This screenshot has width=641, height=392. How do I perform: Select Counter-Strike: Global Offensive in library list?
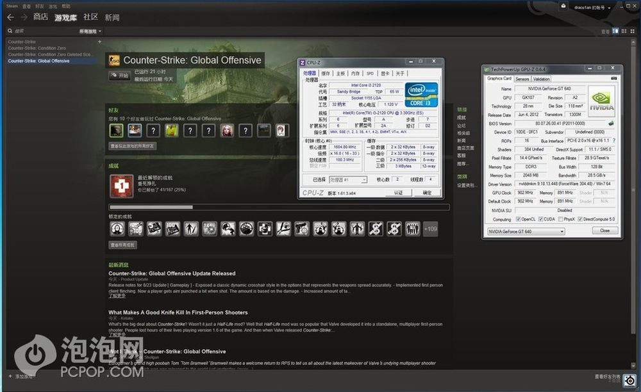[51, 61]
